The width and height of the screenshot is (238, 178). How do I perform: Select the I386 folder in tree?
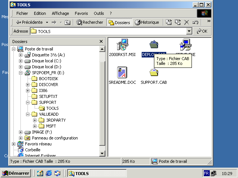(43, 90)
